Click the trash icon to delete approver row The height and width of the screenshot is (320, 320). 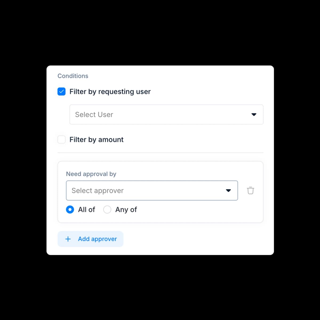pos(250,190)
